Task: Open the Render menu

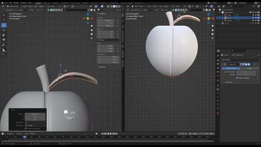Action: (16, 3)
